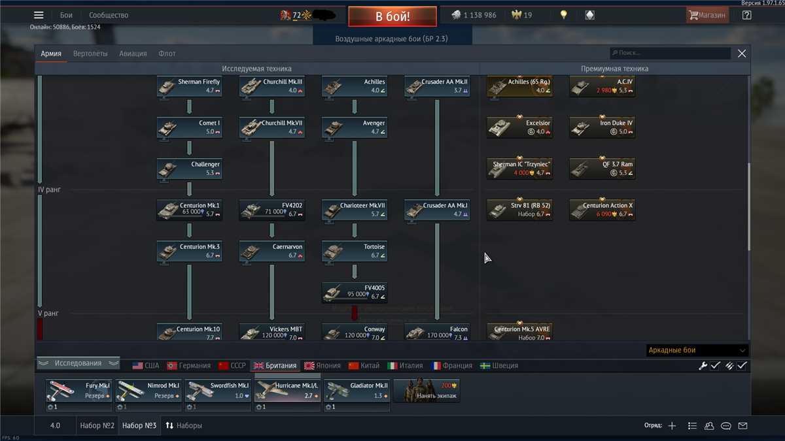The height and width of the screenshot is (441, 785).
Task: Select the Avenger vehicle
Action: point(355,127)
